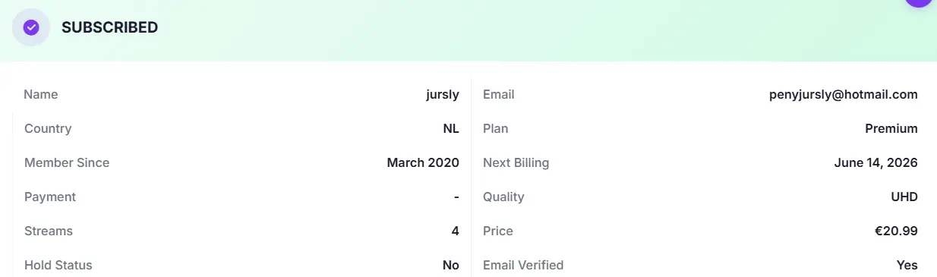This screenshot has height=277, width=937.
Task: Click the UHD quality value
Action: (x=904, y=197)
